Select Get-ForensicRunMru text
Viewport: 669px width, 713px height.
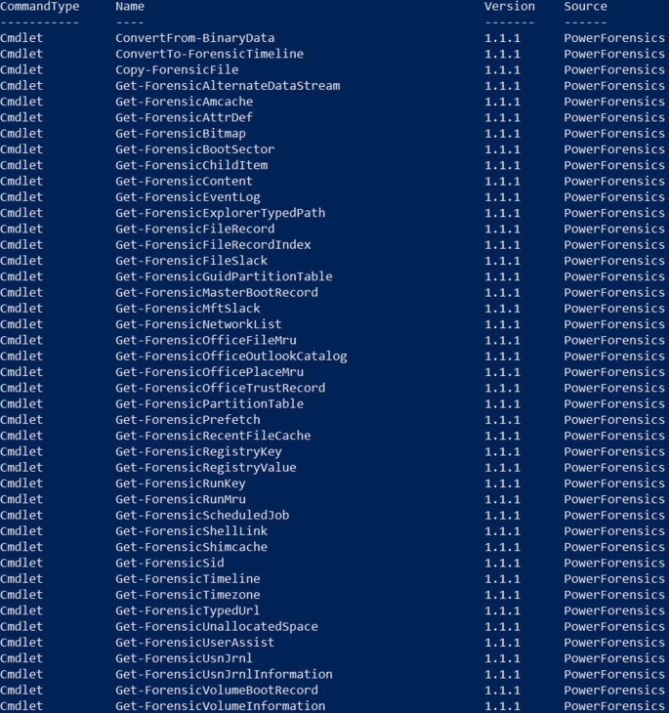click(x=181, y=500)
